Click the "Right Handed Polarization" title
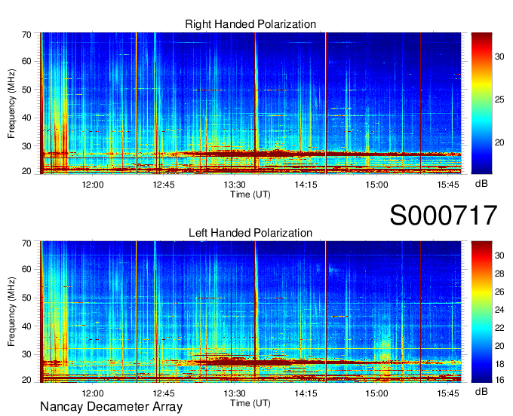The height and width of the screenshot is (416, 513). 250,24
